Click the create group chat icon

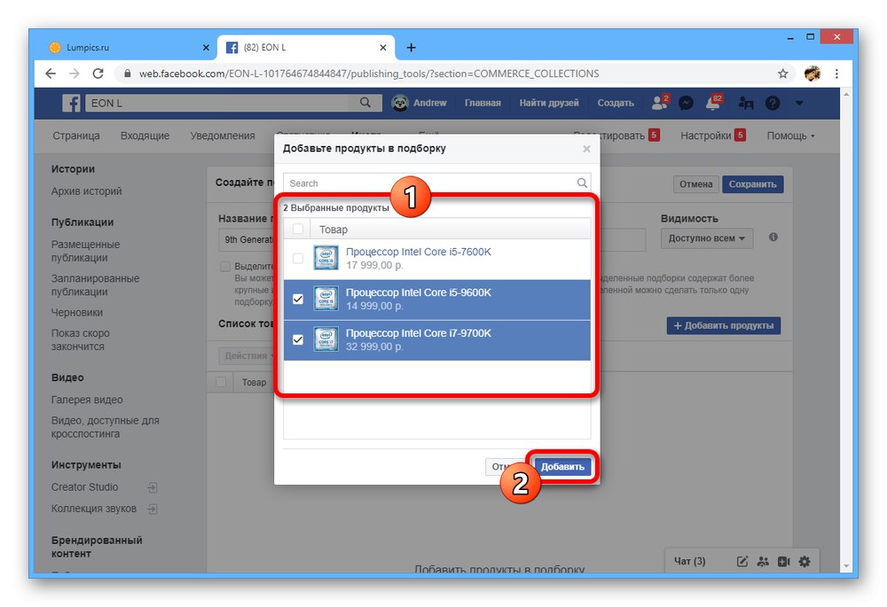(763, 561)
